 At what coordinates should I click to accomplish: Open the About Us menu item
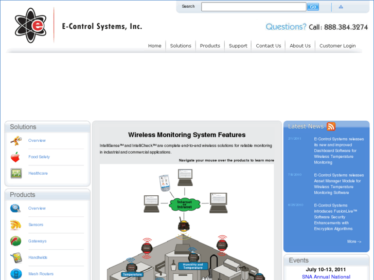300,46
